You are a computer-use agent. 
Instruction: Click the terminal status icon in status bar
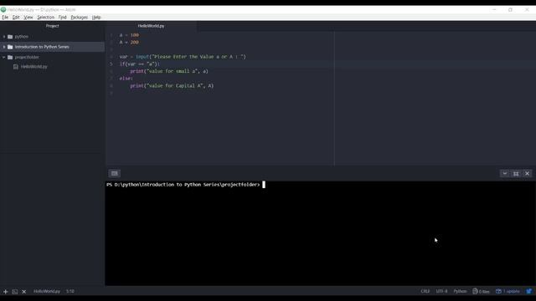coord(15,292)
